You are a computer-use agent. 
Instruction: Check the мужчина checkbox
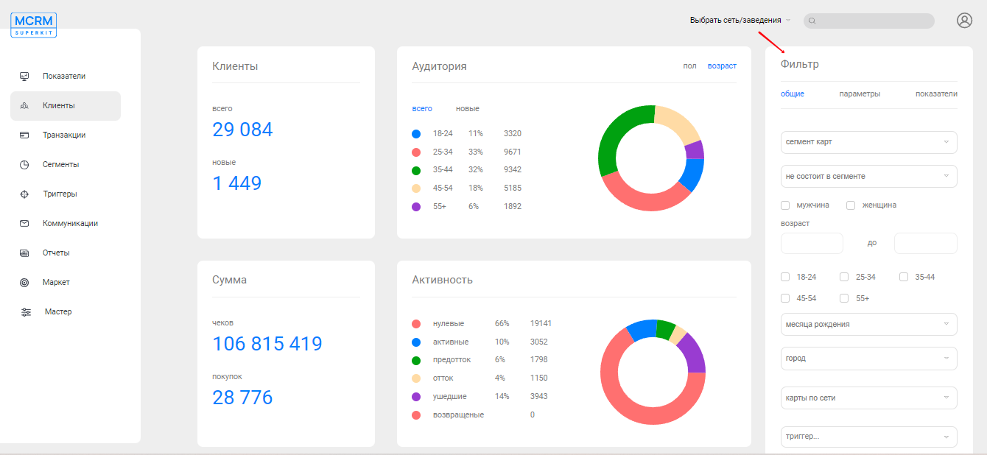pyautogui.click(x=785, y=205)
